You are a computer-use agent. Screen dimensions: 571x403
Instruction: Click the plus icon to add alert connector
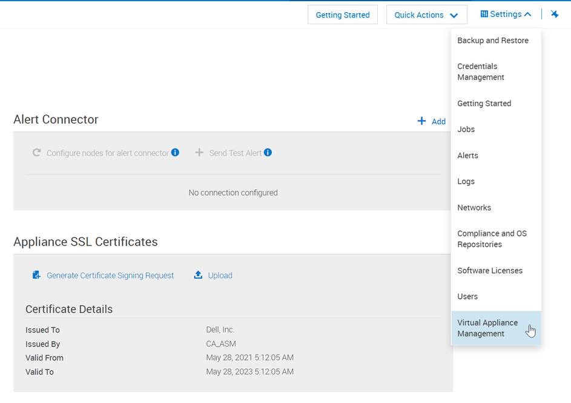420,121
